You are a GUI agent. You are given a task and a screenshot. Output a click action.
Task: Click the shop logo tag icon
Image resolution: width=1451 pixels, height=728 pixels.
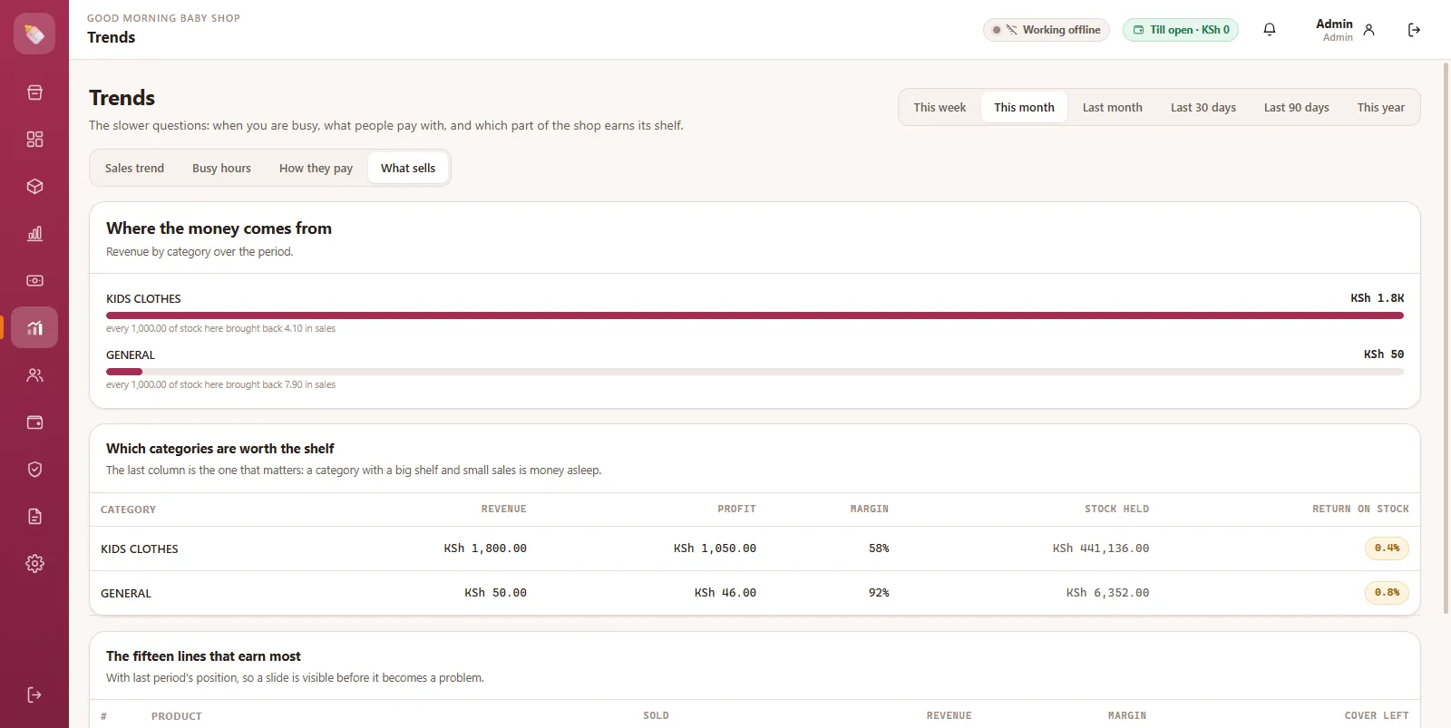coord(34,34)
